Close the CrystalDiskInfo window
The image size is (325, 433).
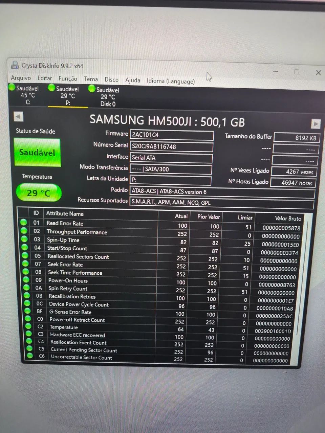click(x=318, y=73)
